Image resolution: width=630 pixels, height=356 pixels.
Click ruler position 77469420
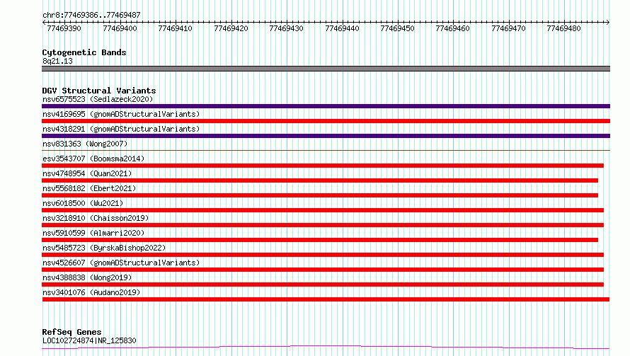[231, 28]
